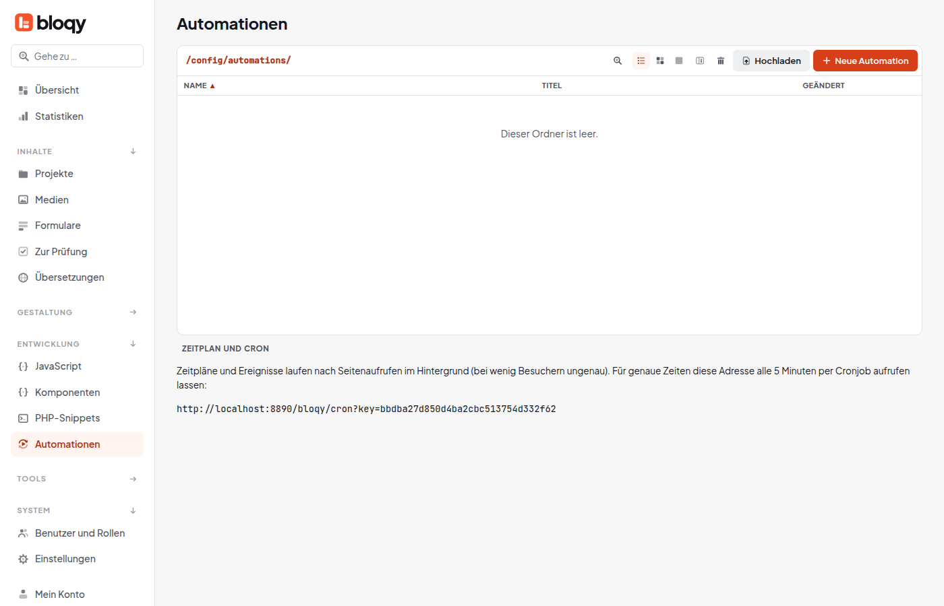Open Zur Prüfung review list
The image size is (944, 606).
coord(77,252)
